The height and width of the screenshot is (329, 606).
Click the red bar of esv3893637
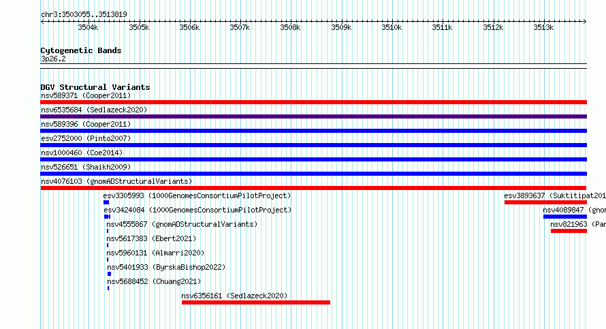coord(545,202)
